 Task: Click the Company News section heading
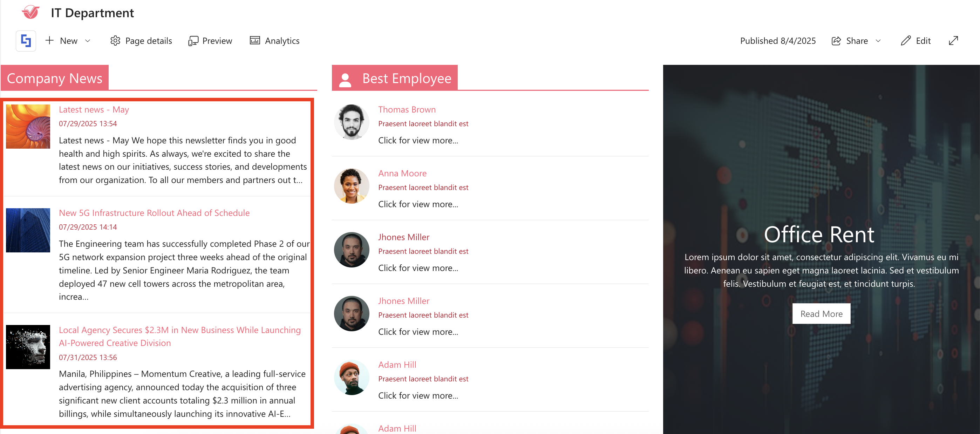click(x=54, y=79)
